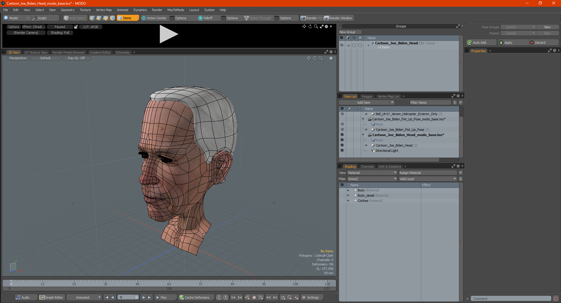Click zoom icon in 3D viewport
Viewport: 561px width, 303px height.
click(x=321, y=58)
